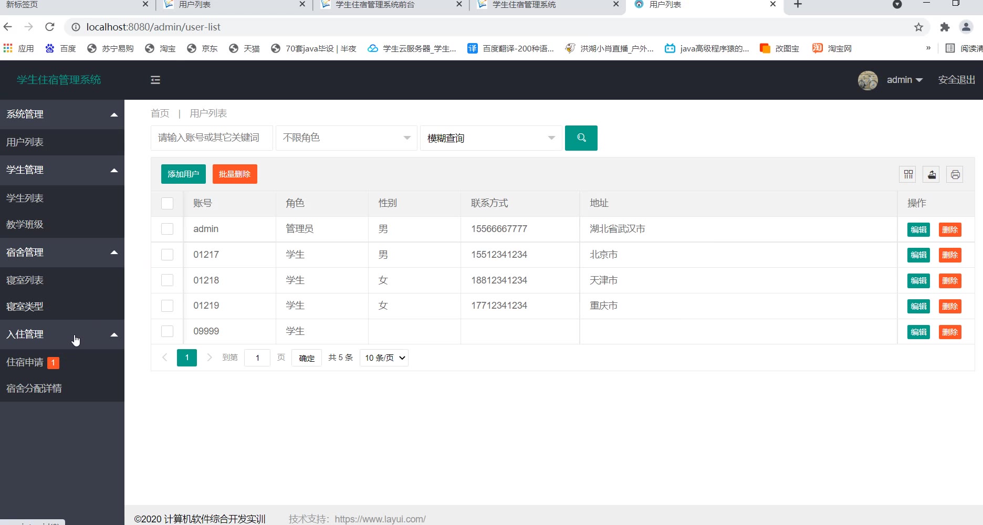Open the column filter grid icon
983x525 pixels.
[x=908, y=174]
